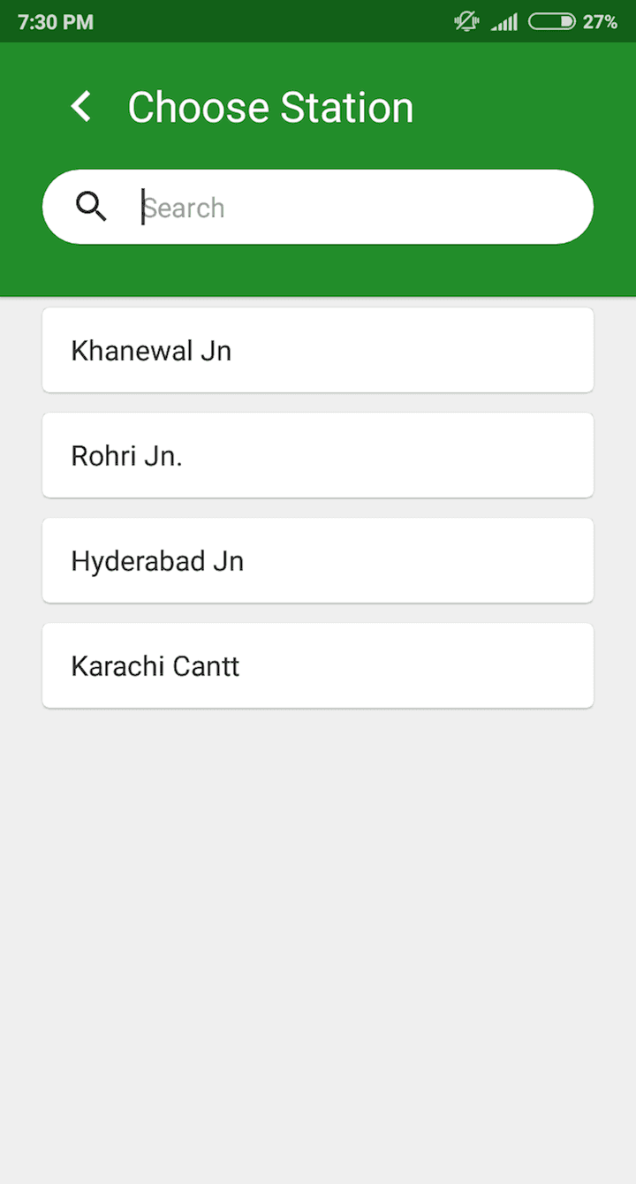This screenshot has width=636, height=1184.
Task: Select Khanewal Jn station
Action: pyautogui.click(x=318, y=350)
